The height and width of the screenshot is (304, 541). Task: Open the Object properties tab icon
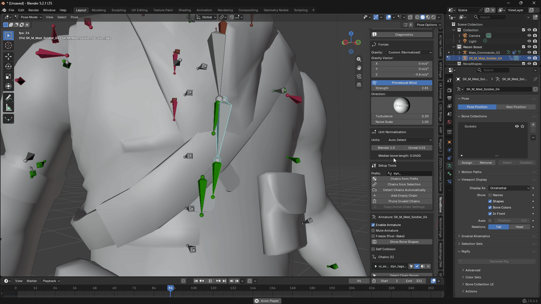tap(449, 142)
